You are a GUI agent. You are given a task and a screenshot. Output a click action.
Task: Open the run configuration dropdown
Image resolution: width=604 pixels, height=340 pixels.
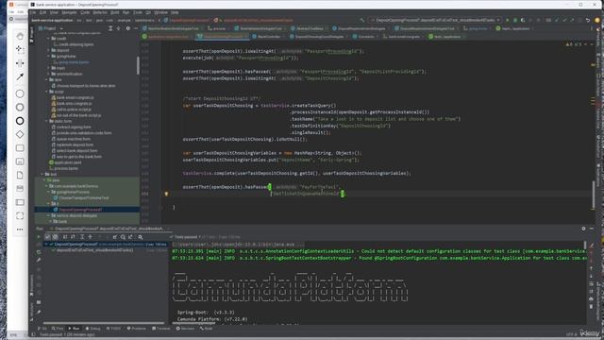tap(435, 20)
